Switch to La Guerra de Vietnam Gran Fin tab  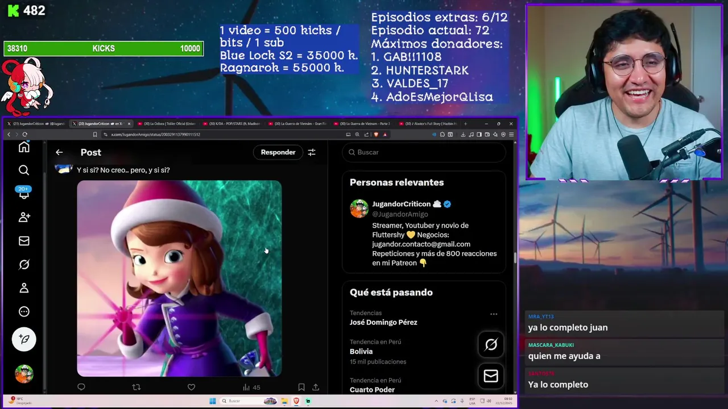[x=297, y=123]
